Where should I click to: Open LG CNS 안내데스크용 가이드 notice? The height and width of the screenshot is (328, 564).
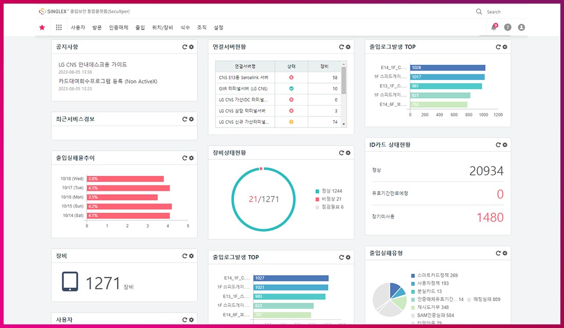tap(93, 65)
